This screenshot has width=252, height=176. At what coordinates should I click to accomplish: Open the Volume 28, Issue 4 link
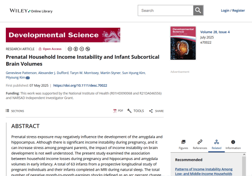pos(215,32)
